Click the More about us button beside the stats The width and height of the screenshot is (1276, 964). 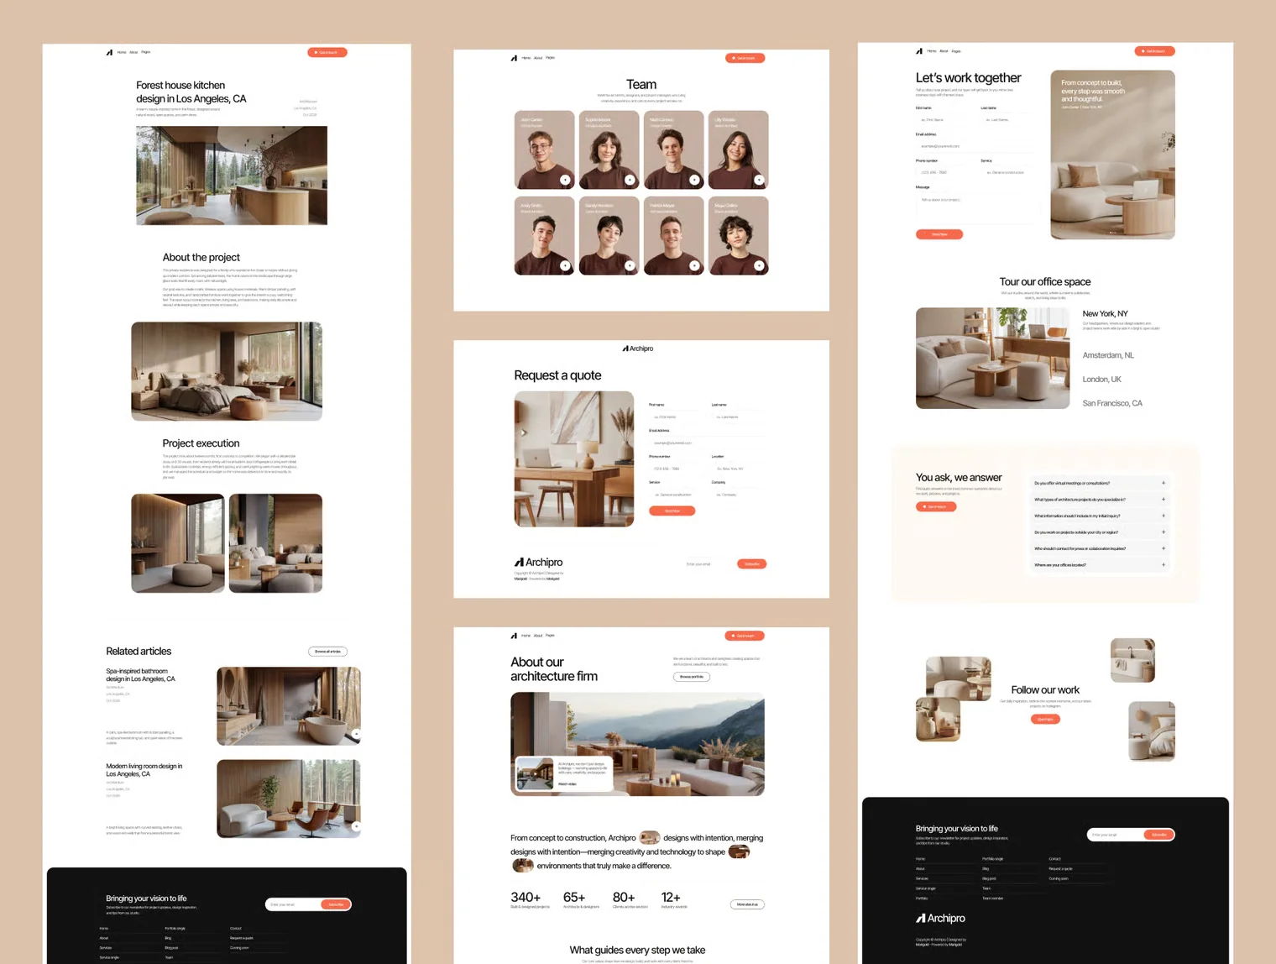pos(747,904)
